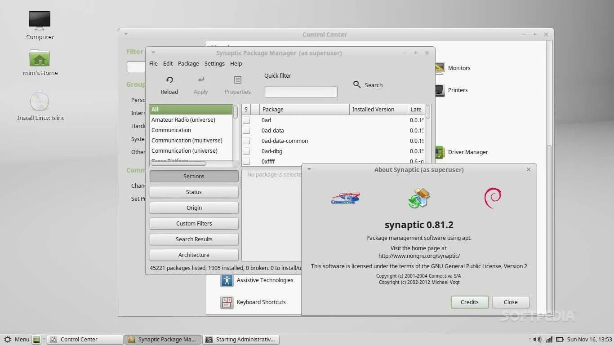
Task: Switch to Control Center taskbar button
Action: (85, 340)
